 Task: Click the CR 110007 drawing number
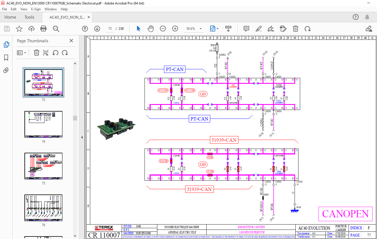point(104,235)
